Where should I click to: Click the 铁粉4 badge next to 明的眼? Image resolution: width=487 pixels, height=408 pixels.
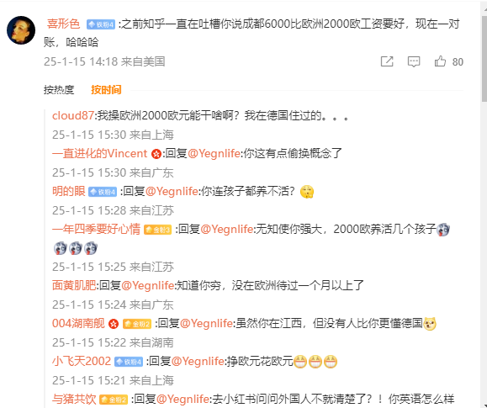coord(103,192)
